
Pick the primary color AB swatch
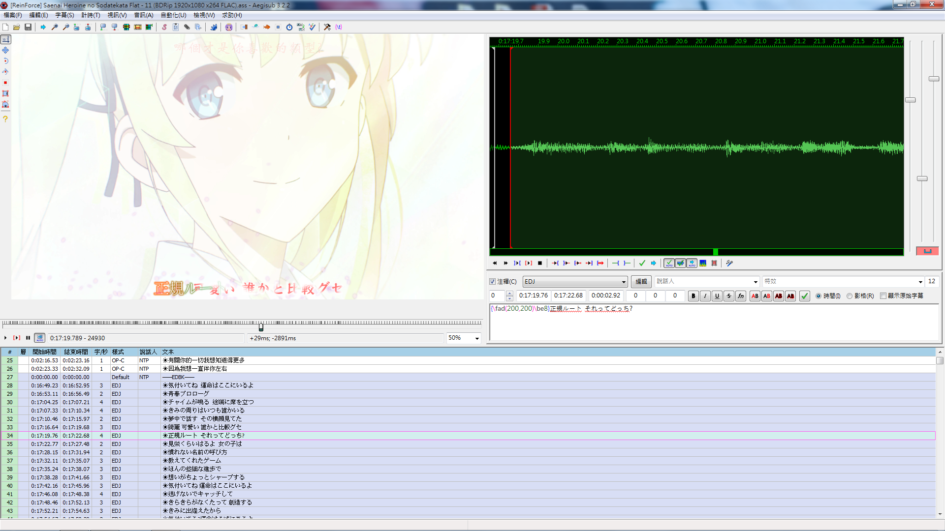(755, 296)
